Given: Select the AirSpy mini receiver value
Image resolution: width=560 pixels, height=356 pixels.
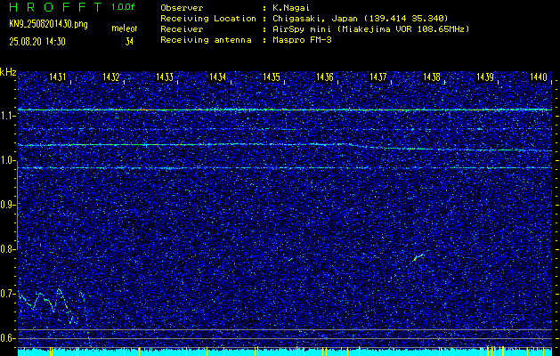Looking at the screenshot, I should coord(371,28).
